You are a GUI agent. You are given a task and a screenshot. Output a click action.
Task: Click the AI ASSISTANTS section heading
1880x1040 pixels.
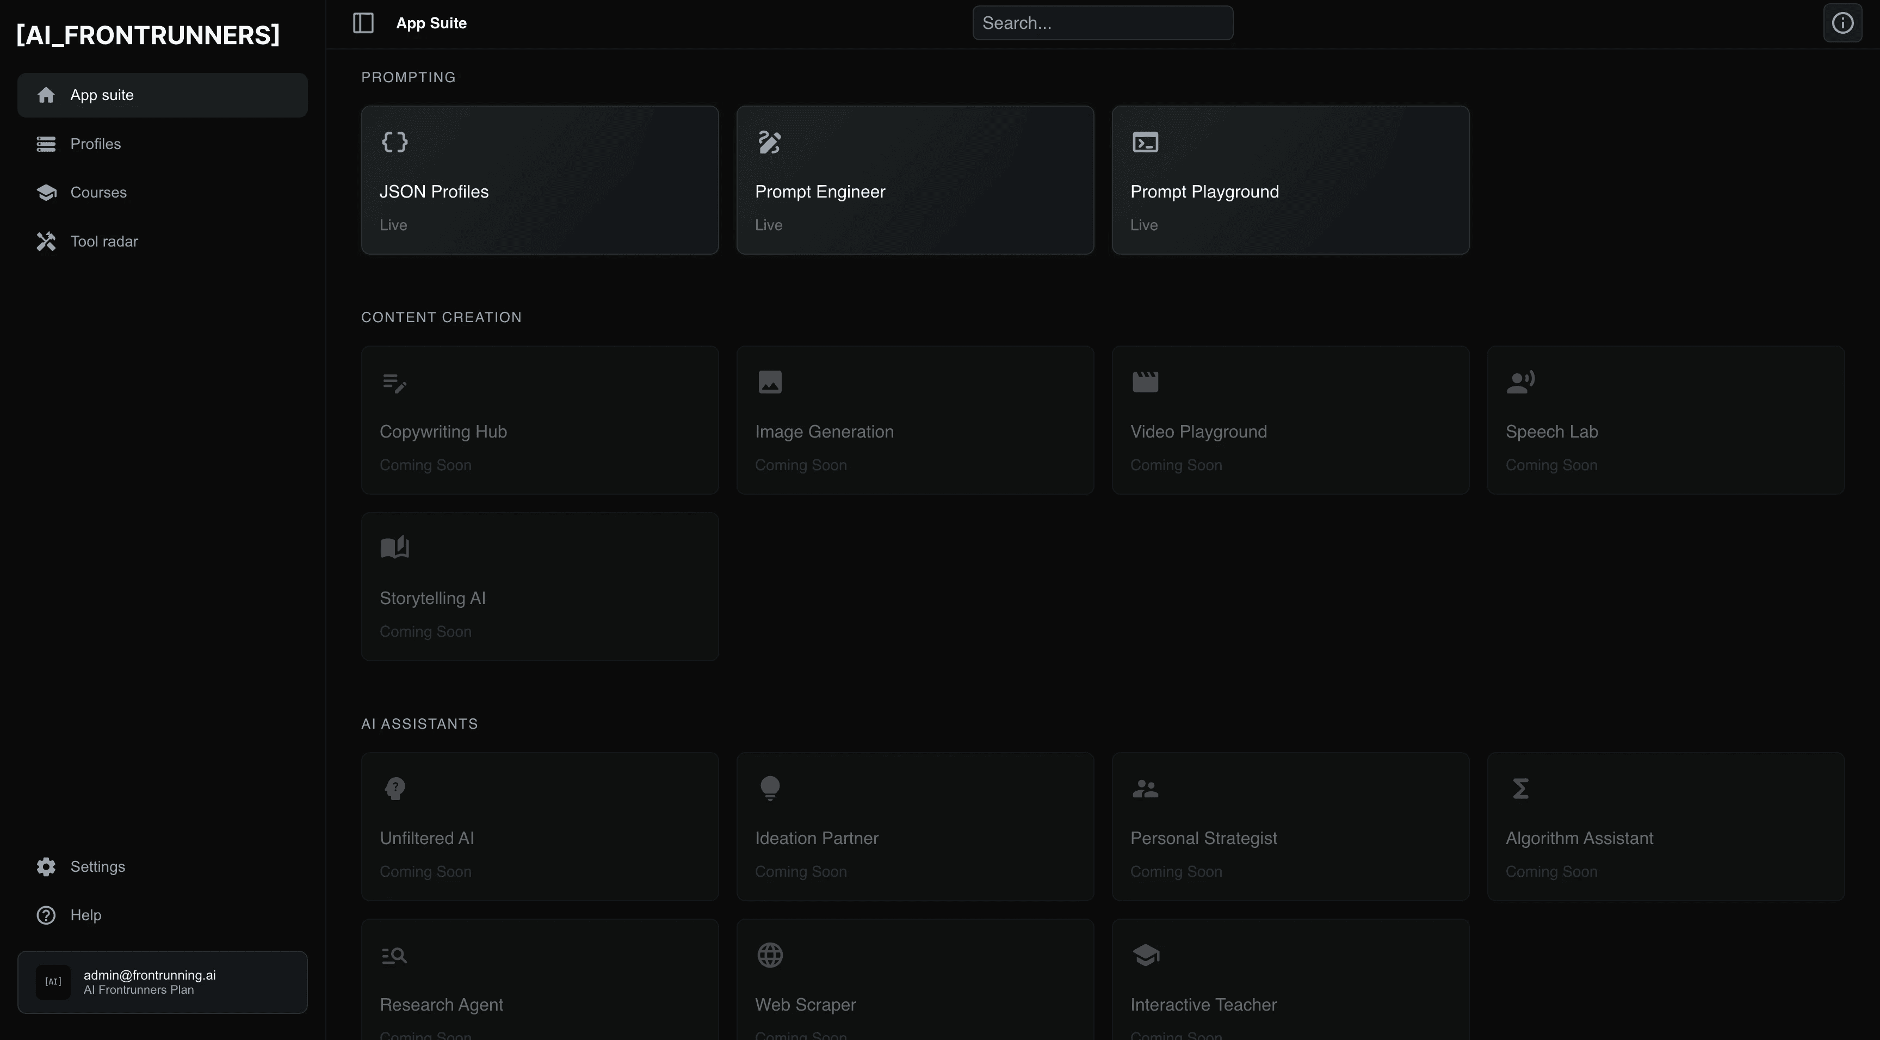[419, 724]
